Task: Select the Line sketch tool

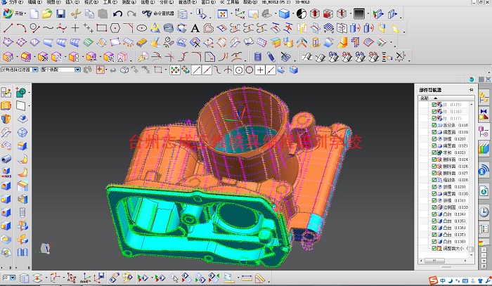Action: (x=8, y=28)
